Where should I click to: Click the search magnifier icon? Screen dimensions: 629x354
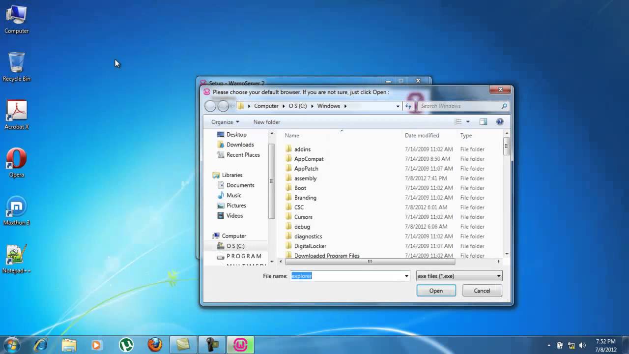tap(504, 106)
